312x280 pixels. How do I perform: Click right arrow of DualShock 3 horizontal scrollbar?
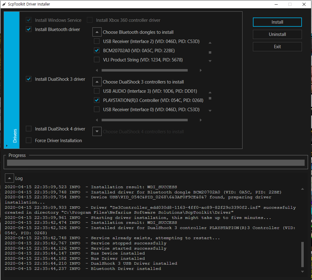click(201, 120)
